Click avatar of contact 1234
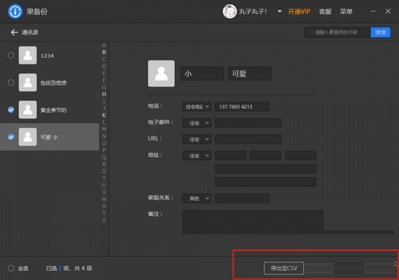Screen dimensions: 399x280 pos(27,55)
